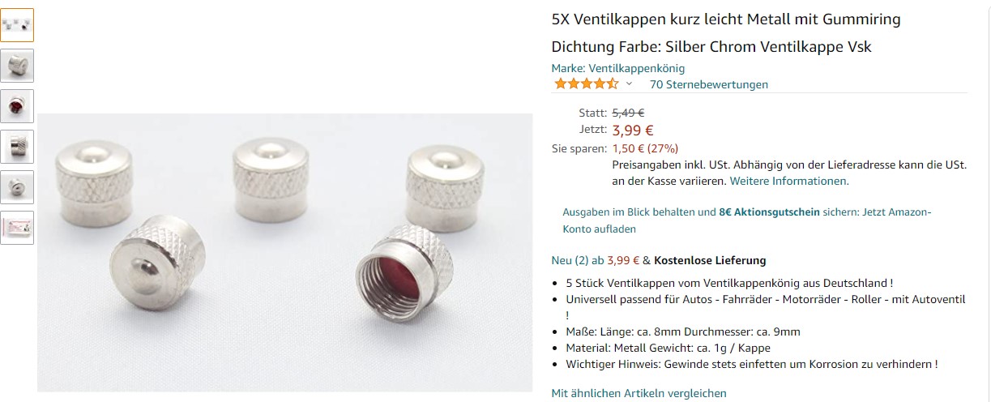Click Mit ähnlichen Artikeln vergleichen
The width and height of the screenshot is (991, 402).
(639, 393)
